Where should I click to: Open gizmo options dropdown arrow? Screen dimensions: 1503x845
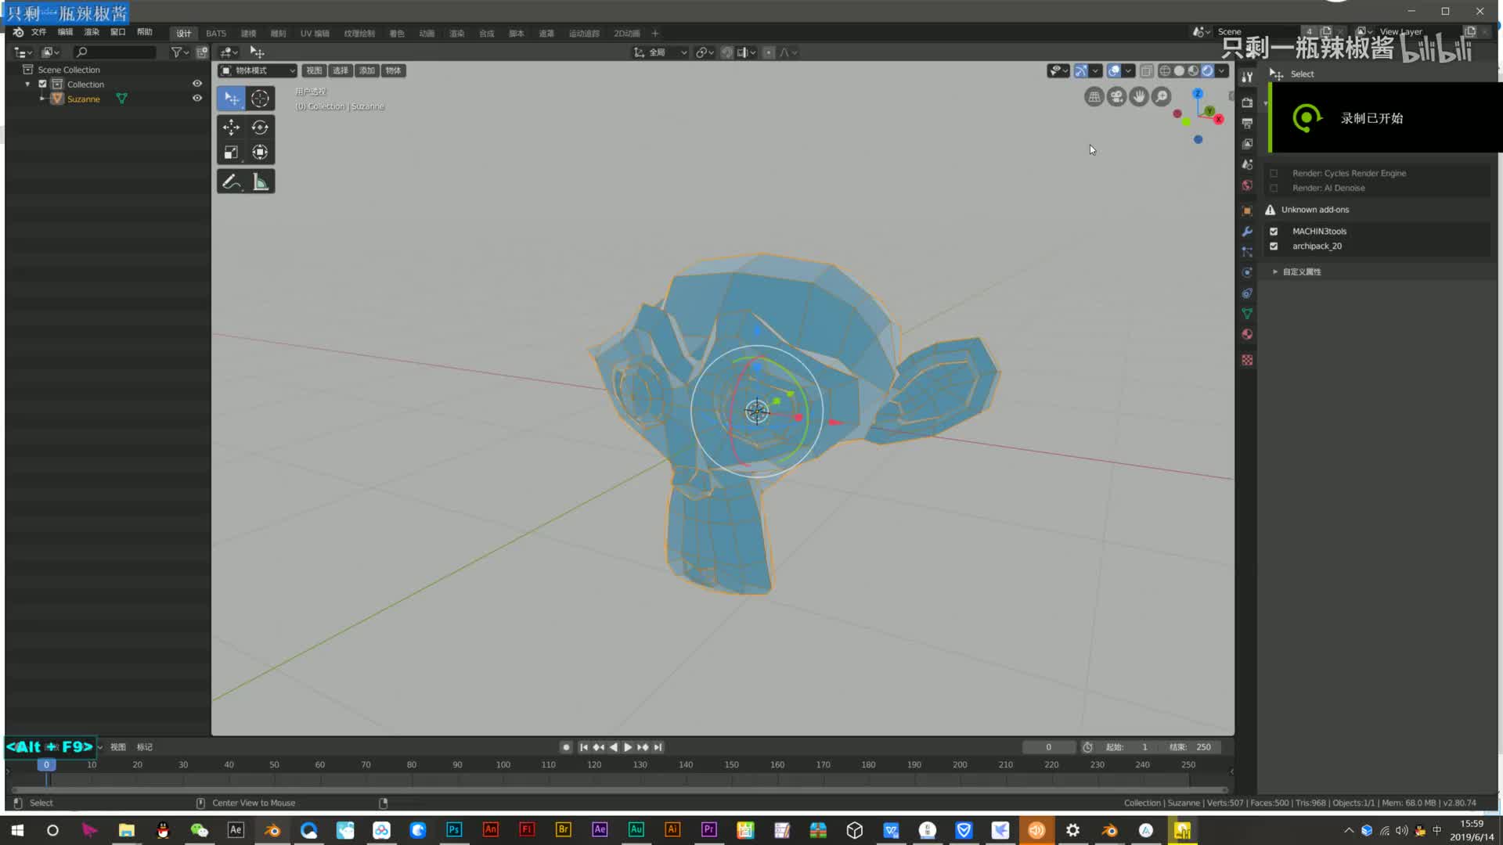[x=1095, y=71]
